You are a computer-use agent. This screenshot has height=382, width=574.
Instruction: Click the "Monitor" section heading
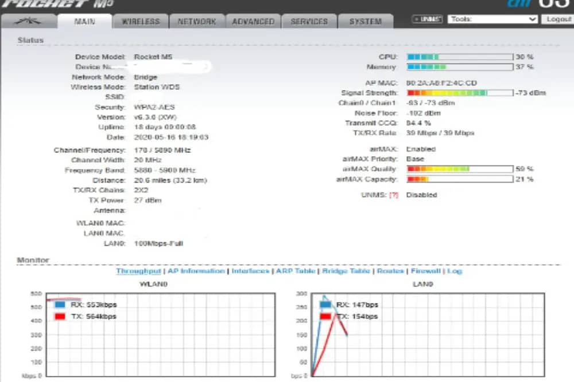33,260
